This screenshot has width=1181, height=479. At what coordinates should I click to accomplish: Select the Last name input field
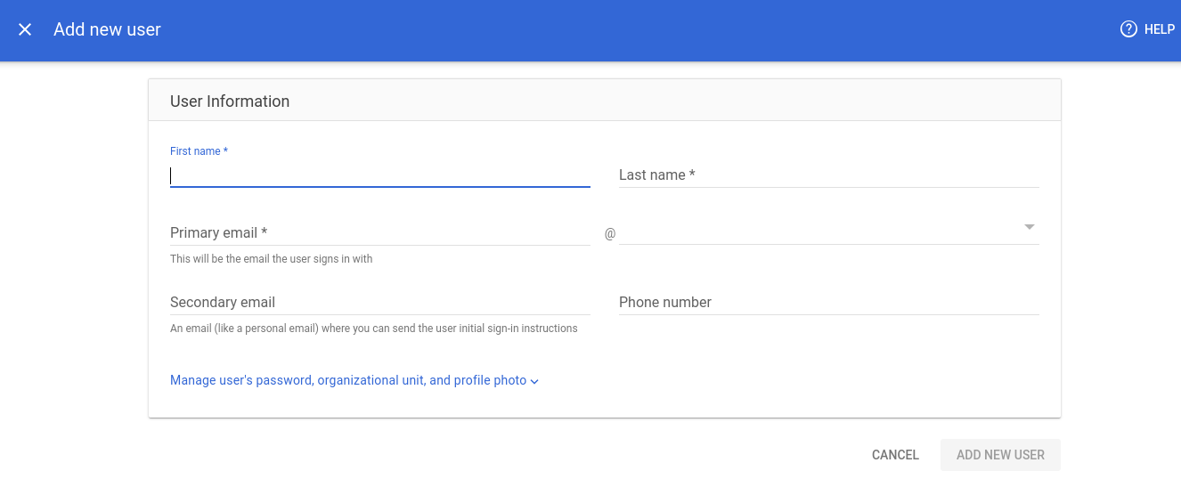coord(829,175)
